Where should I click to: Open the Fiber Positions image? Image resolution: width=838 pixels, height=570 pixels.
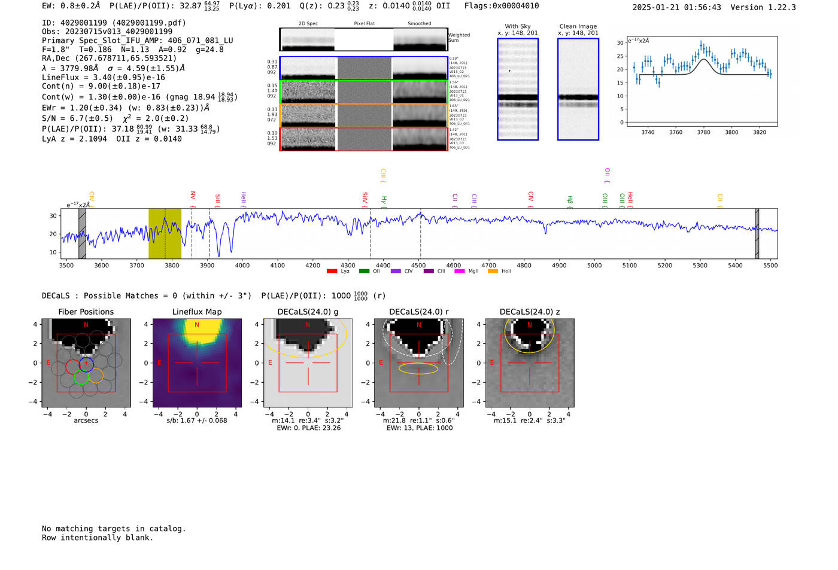(x=86, y=363)
